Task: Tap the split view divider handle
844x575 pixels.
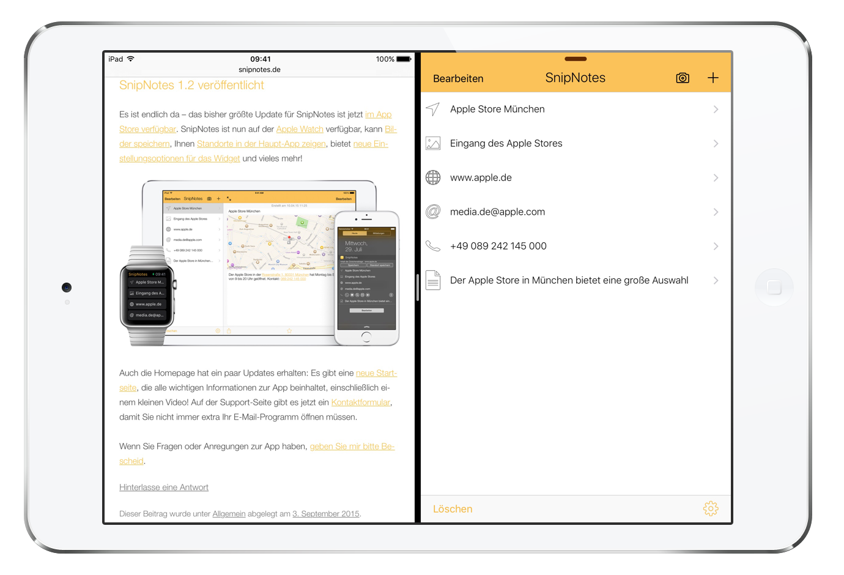Action: (x=418, y=287)
